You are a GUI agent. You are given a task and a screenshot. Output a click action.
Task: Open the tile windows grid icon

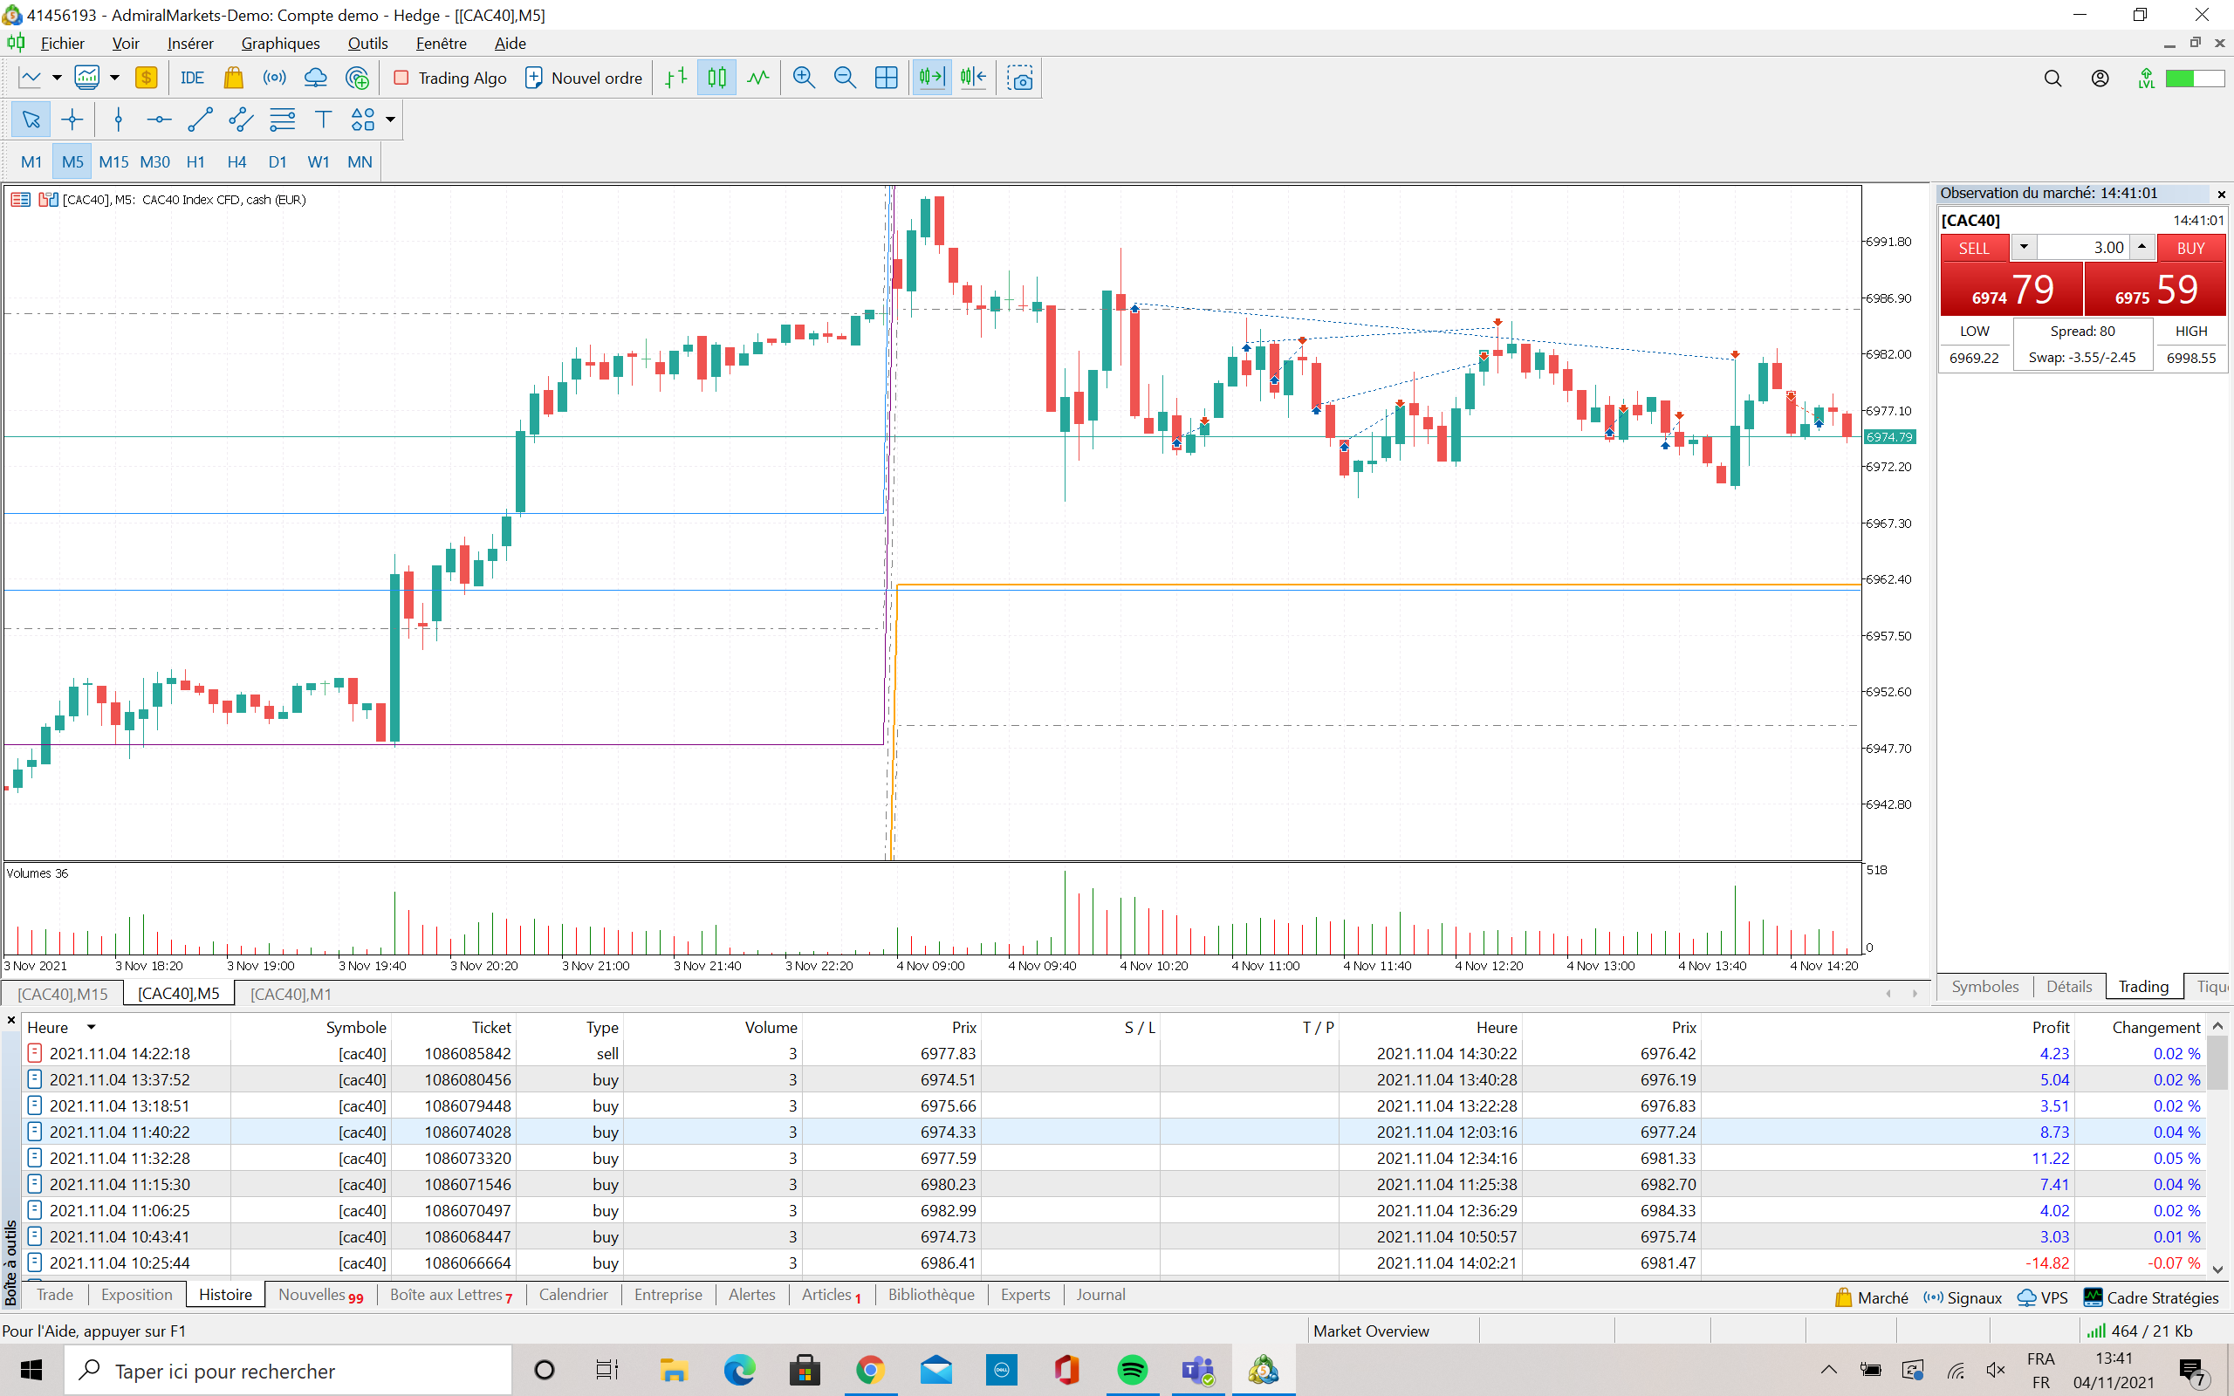885,79
